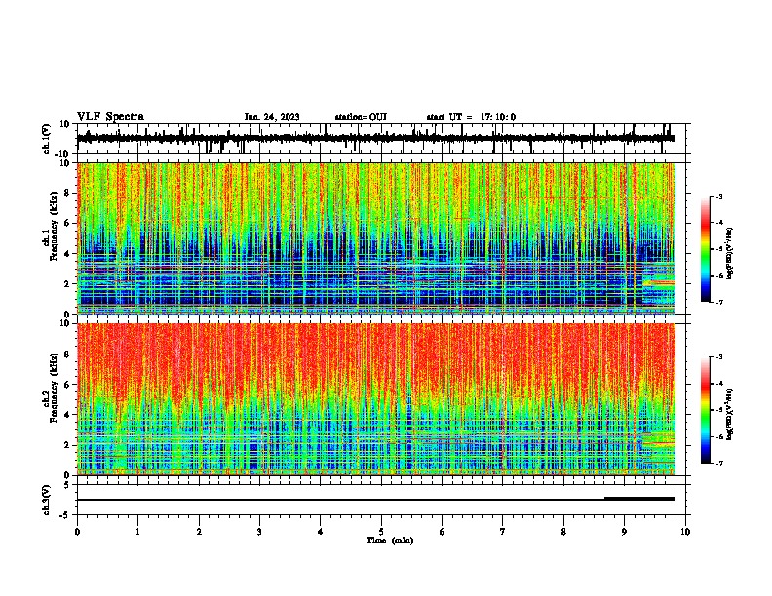Click the "0" tick on the time axis
This screenshot has width=772, height=596.
77,532
